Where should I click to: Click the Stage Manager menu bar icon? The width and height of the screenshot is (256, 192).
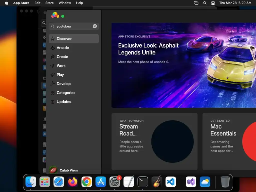pyautogui.click(x=196, y=3)
